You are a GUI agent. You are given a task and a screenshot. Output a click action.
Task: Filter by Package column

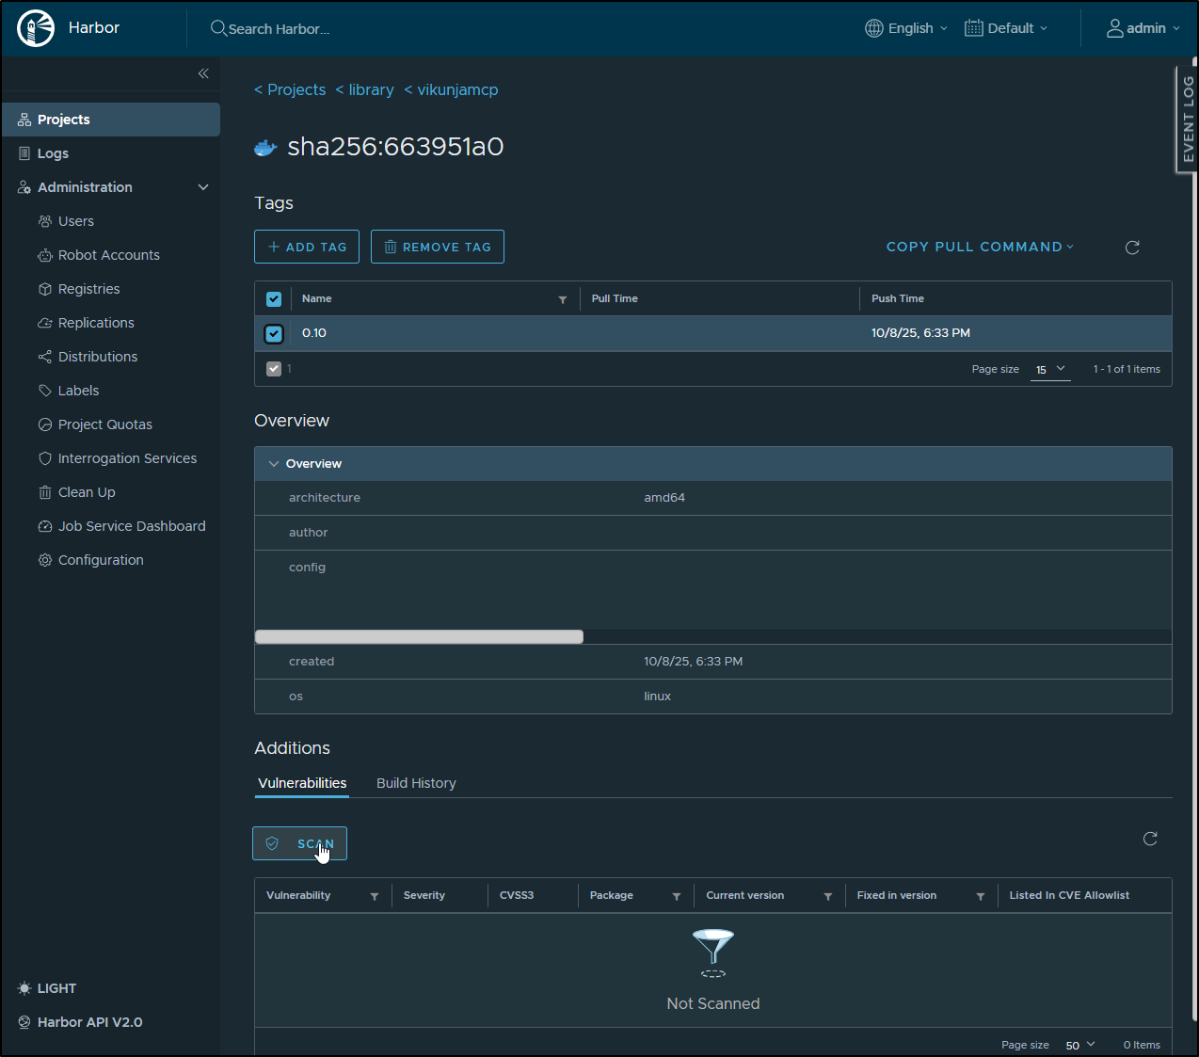pyautogui.click(x=676, y=896)
